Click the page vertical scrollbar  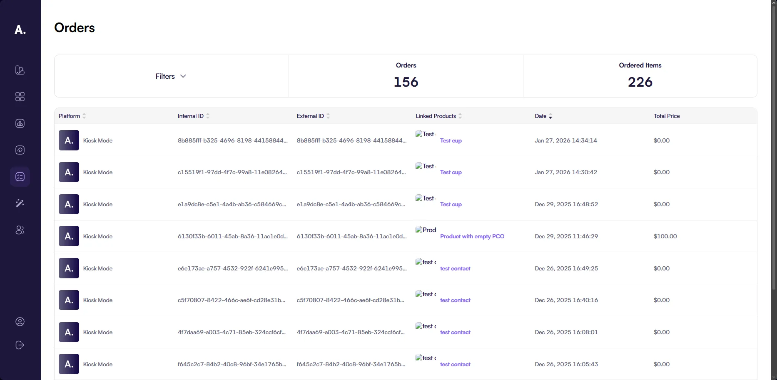(x=774, y=146)
